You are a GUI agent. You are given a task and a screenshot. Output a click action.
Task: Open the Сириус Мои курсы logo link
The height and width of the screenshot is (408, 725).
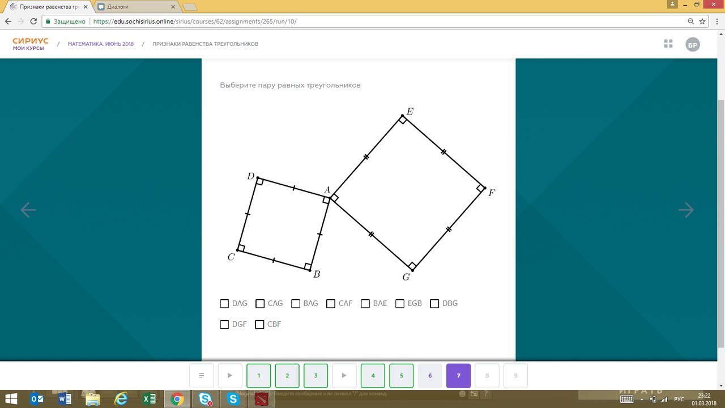(x=31, y=44)
